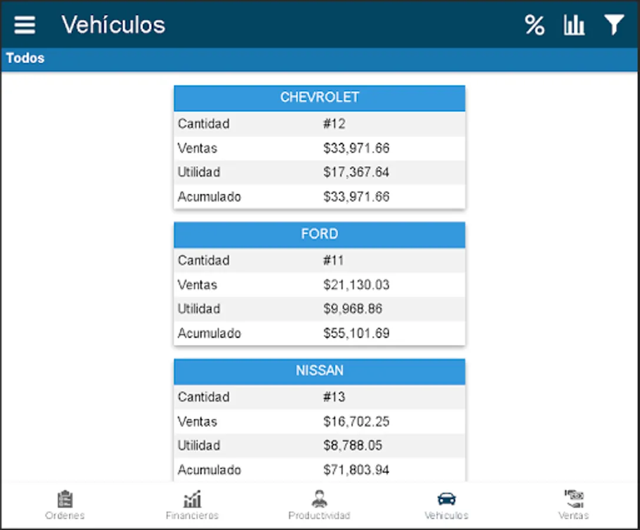Switch to the Ventas bottom tab label
The width and height of the screenshot is (640, 530).
[x=573, y=515]
